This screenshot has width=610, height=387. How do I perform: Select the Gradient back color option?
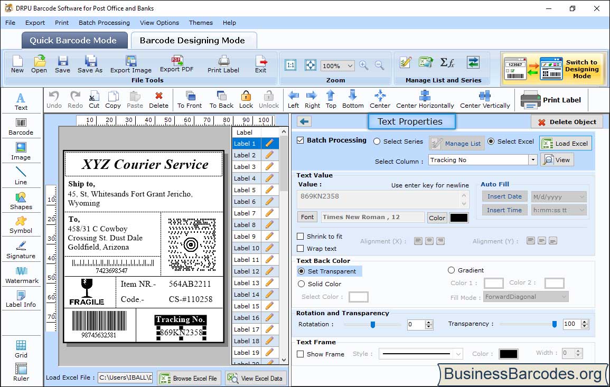click(451, 270)
